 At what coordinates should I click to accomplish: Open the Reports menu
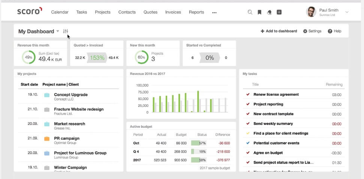pyautogui.click(x=196, y=12)
